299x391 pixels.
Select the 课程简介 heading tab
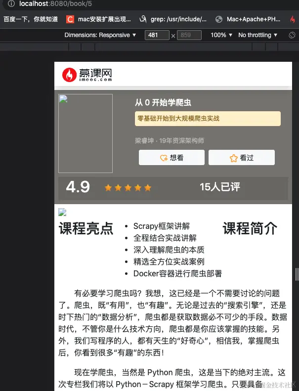[250, 228]
